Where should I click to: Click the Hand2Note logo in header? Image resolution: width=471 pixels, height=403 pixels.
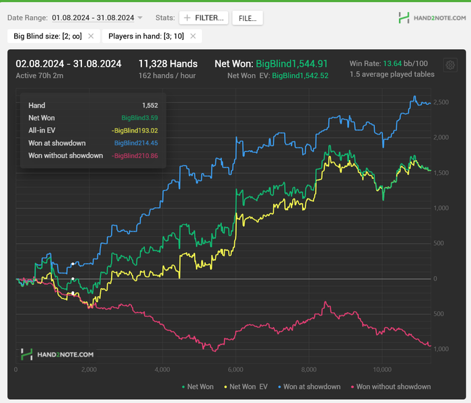(430, 18)
